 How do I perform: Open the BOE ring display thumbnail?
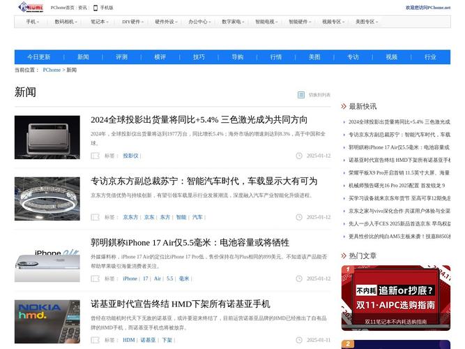pyautogui.click(x=47, y=199)
